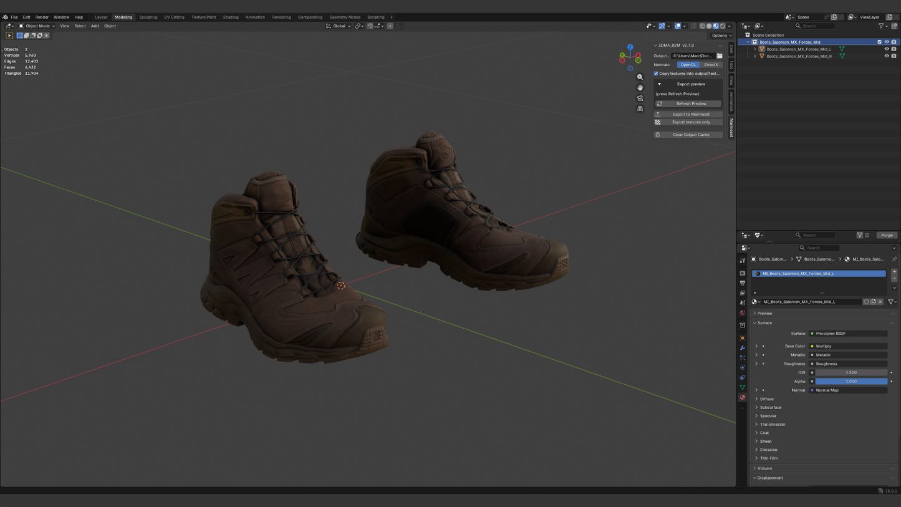This screenshot has height=507, width=901.
Task: Open the Scene properties tab icon
Action: [743, 302]
